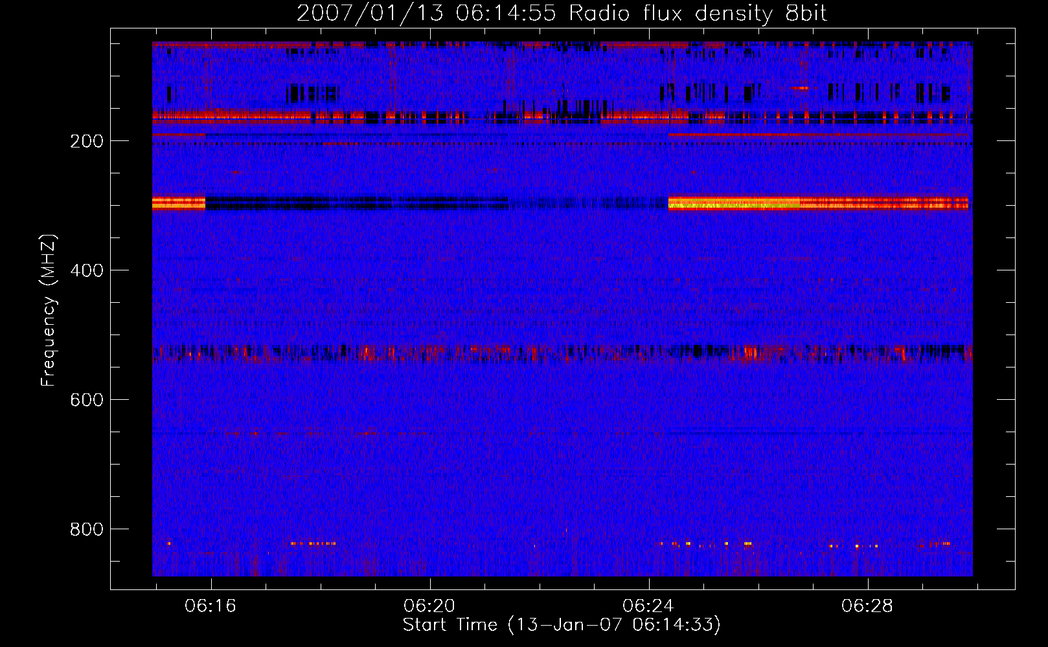Click the red interference band near 530 MHz

click(x=562, y=353)
